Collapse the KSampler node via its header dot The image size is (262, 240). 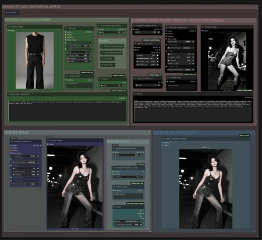66,28
